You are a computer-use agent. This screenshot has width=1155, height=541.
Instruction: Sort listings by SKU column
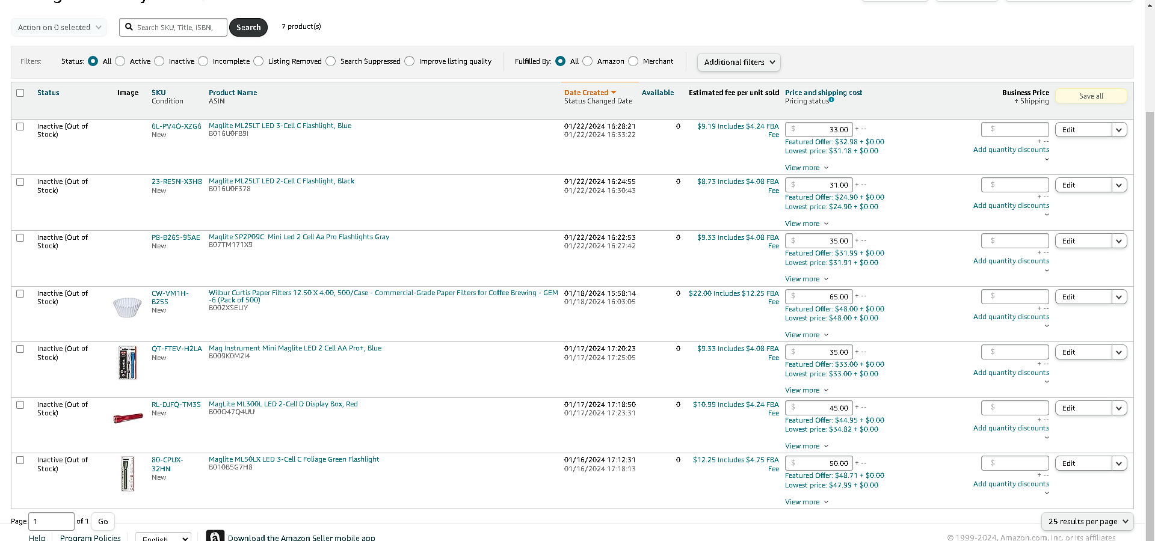159,93
